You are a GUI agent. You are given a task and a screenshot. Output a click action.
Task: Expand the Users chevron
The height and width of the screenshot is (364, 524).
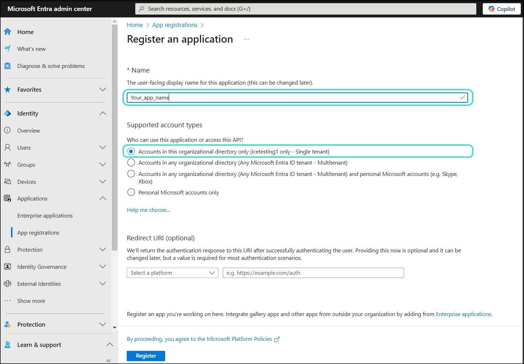103,147
